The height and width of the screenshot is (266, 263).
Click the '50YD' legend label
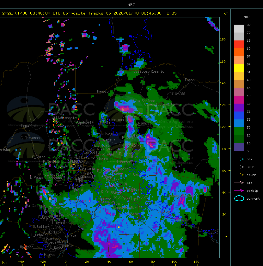[x=250, y=159]
